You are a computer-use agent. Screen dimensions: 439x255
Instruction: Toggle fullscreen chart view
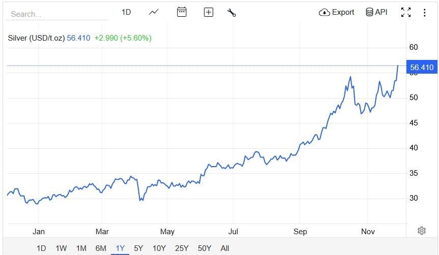[x=405, y=13]
